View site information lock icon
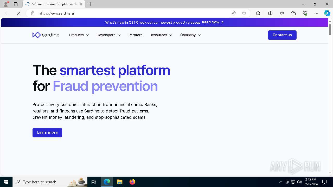This screenshot has width=333, height=187. tap(33, 13)
